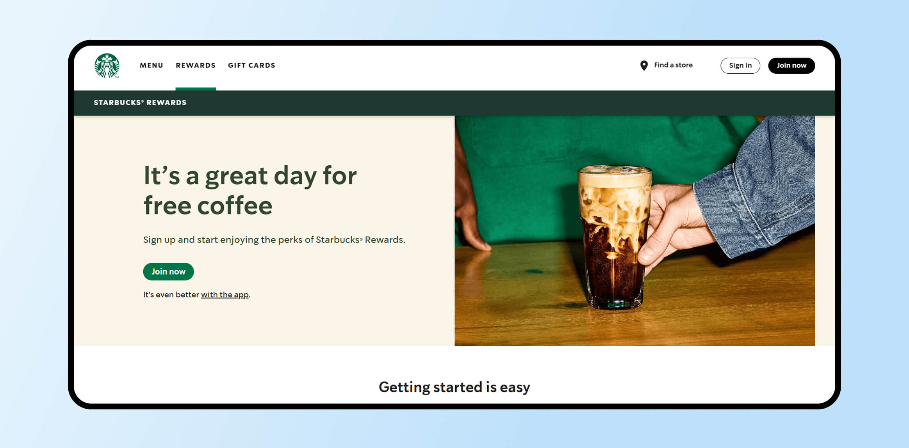The width and height of the screenshot is (909, 448).
Task: Click the STARBUCKS REWARDS subnav title
Action: point(140,103)
